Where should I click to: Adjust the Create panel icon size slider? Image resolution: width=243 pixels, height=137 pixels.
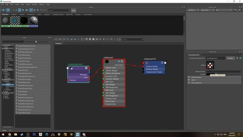point(36,41)
